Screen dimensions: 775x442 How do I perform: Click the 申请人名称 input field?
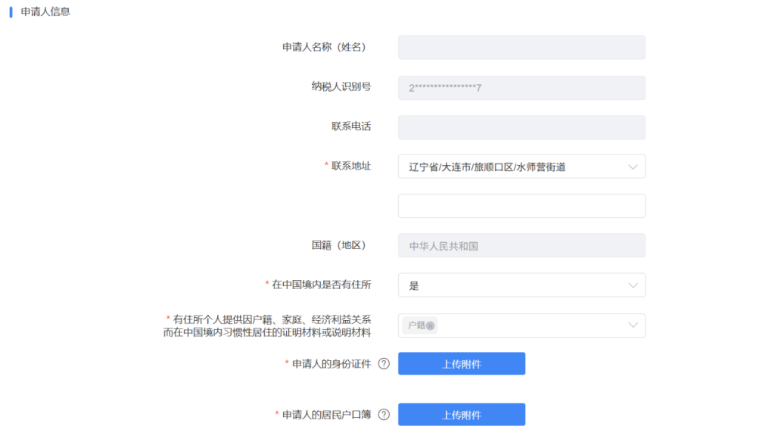tap(521, 47)
